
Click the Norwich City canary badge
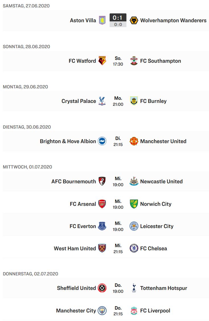[134, 204]
